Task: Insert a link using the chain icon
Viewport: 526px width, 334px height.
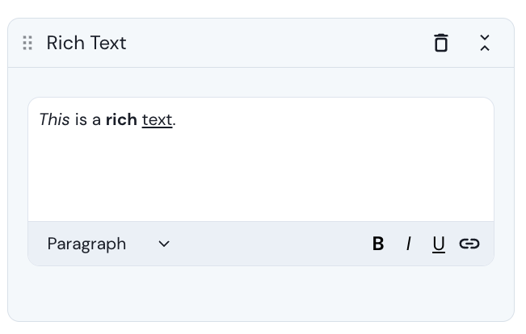Action: [469, 244]
